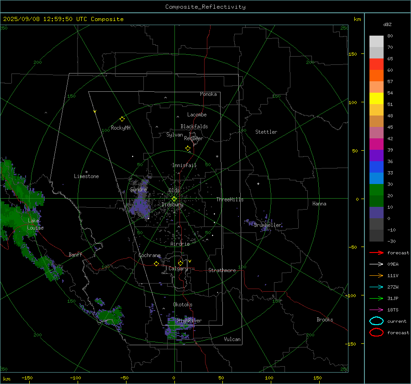
Task: Click the Okotoks city label
Action: [x=183, y=305]
